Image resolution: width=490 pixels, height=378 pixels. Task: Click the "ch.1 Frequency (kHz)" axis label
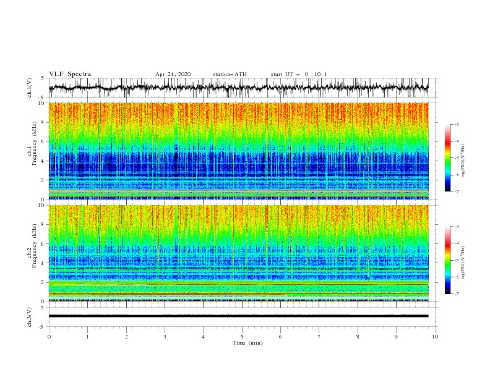click(32, 143)
